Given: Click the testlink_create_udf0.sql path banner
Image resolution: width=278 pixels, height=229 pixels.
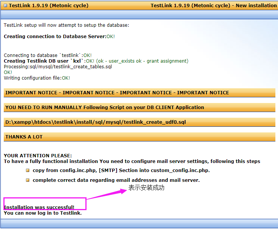Looking at the screenshot, I should [x=139, y=122].
